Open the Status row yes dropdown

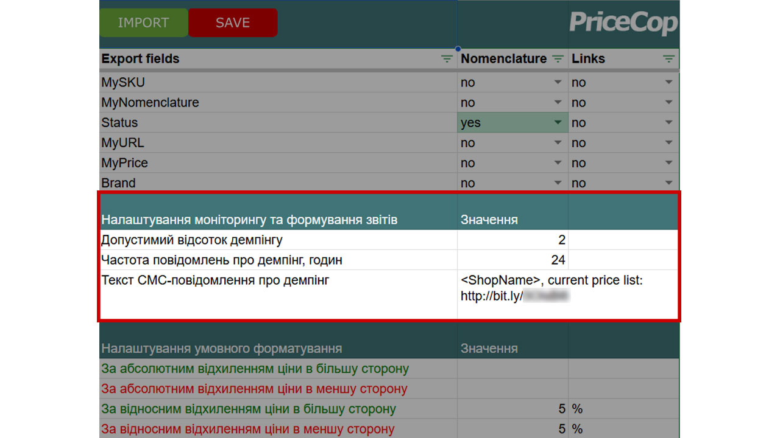[x=557, y=122]
